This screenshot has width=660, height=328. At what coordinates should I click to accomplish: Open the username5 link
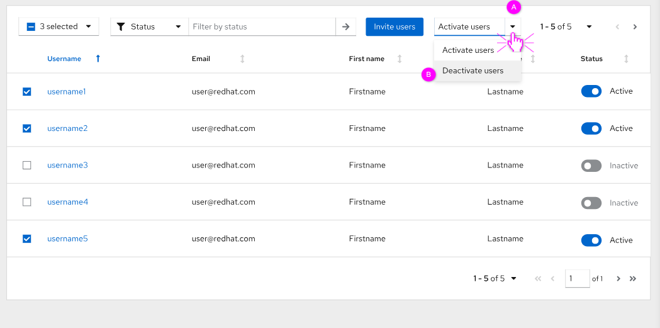click(x=67, y=239)
